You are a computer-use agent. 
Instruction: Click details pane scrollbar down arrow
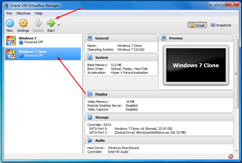pyautogui.click(x=236, y=151)
